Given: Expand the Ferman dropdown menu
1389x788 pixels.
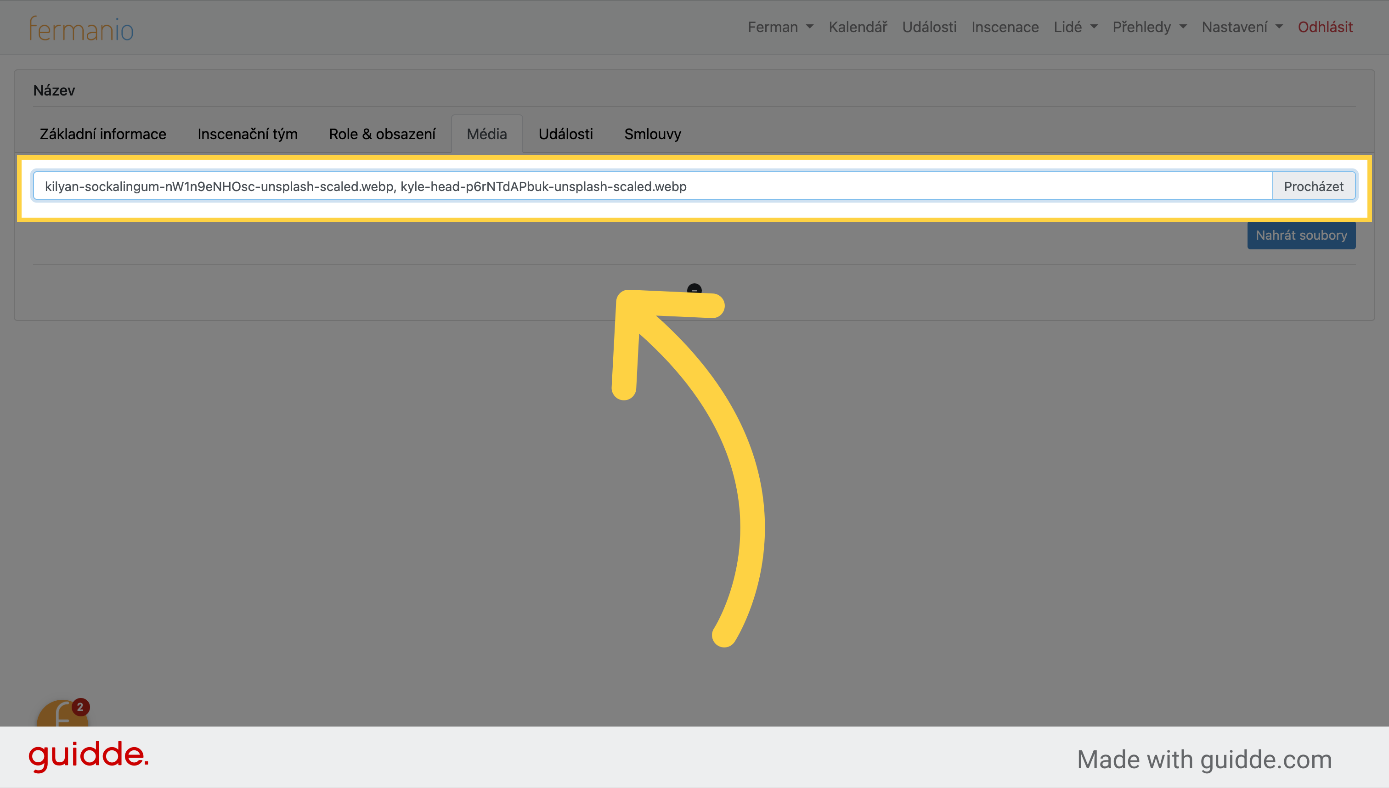Looking at the screenshot, I should pyautogui.click(x=779, y=27).
